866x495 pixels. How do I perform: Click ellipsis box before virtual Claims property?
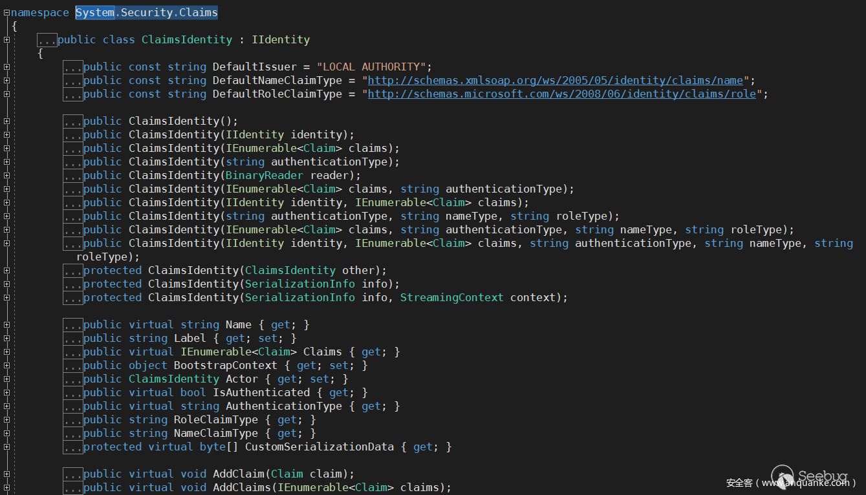click(73, 352)
